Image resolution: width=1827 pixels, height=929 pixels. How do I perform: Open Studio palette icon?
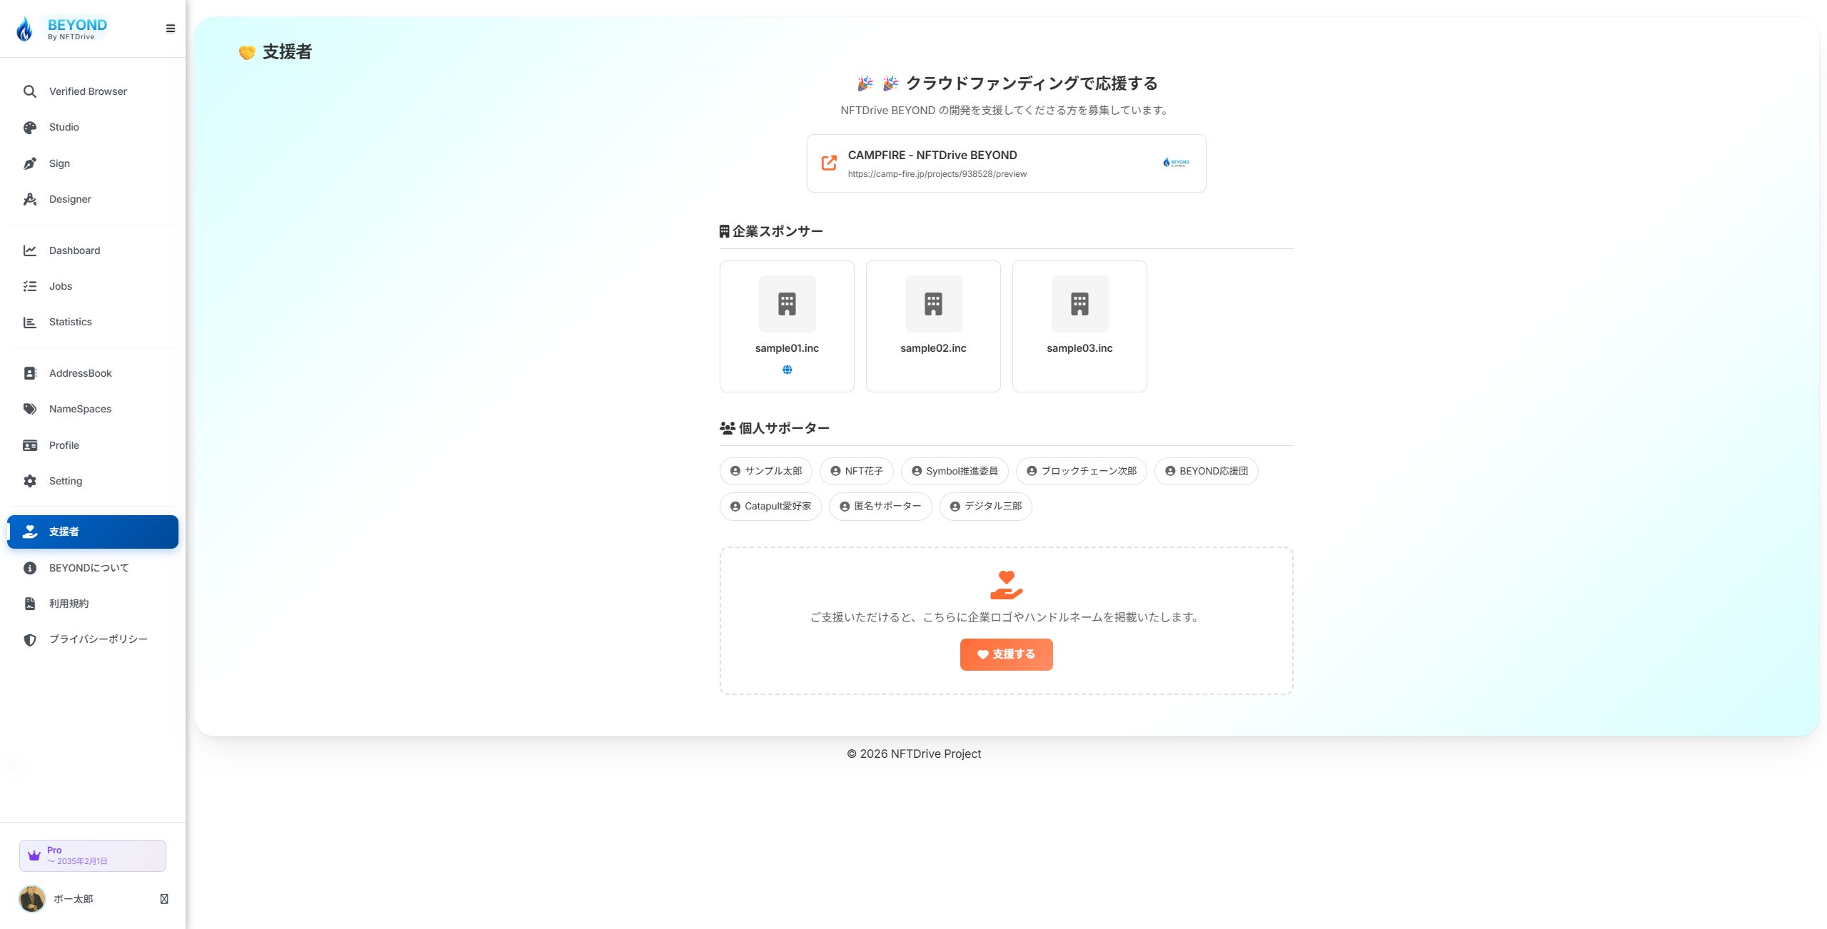click(29, 128)
